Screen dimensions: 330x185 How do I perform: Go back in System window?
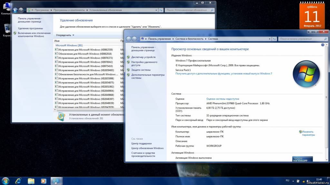coord(128,39)
